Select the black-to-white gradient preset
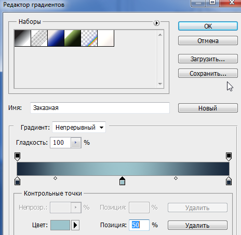The image size is (241, 235). (22, 38)
